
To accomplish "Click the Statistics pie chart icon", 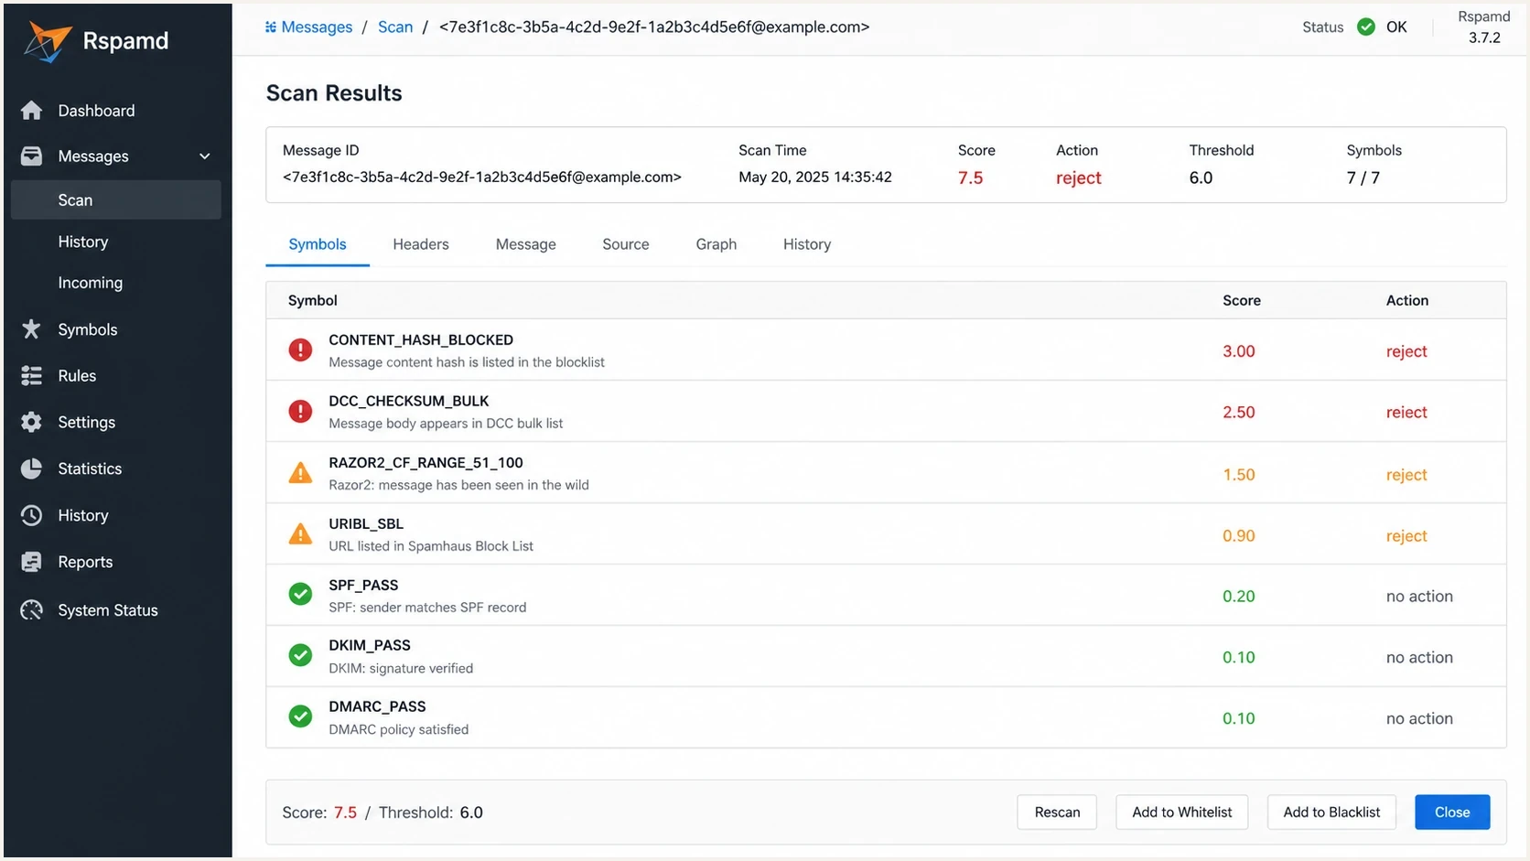I will (x=31, y=468).
